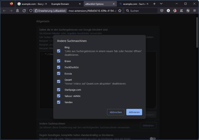Image resolution: width=199 pixels, height=140 pixels.
Task: Go forward with the forward arrow
Action: click(11, 11)
